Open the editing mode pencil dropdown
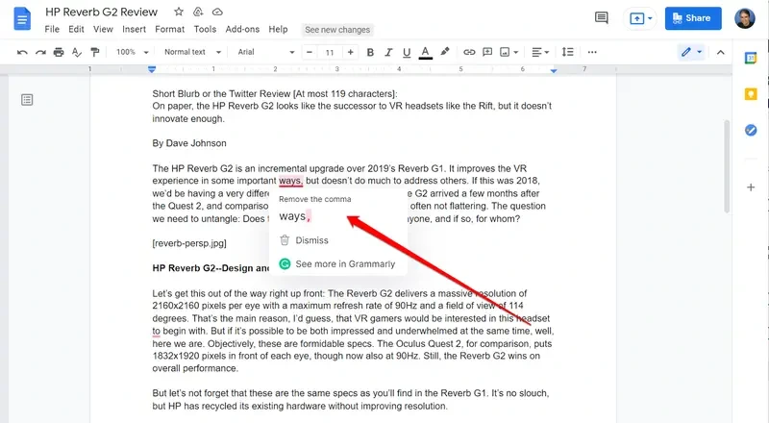 (691, 52)
